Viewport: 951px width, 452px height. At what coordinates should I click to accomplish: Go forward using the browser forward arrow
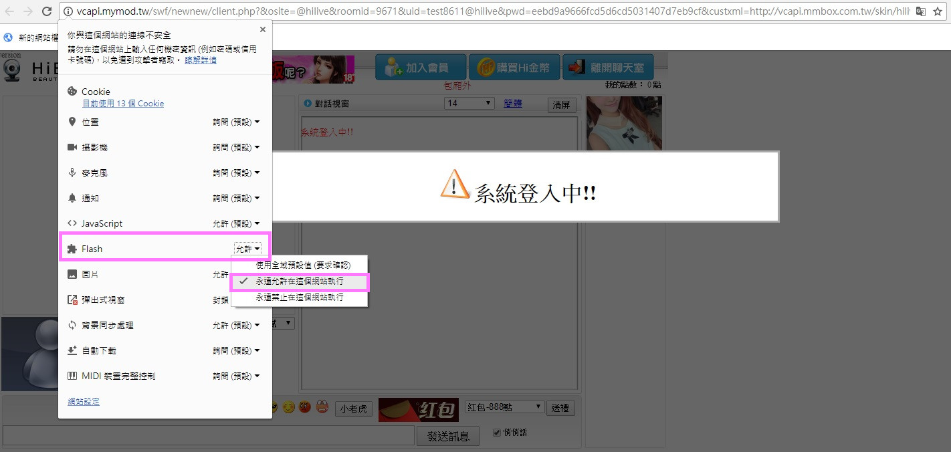(28, 11)
